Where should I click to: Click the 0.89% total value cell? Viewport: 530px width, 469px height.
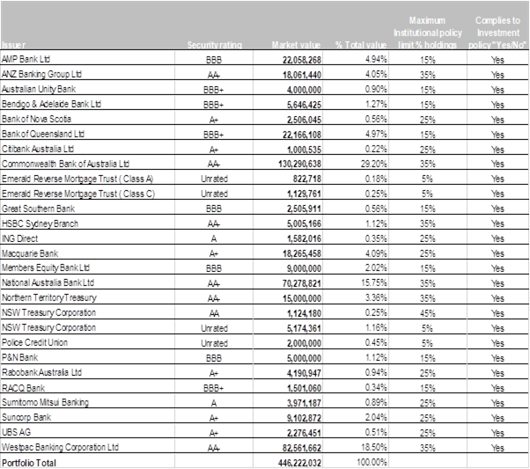[376, 402]
